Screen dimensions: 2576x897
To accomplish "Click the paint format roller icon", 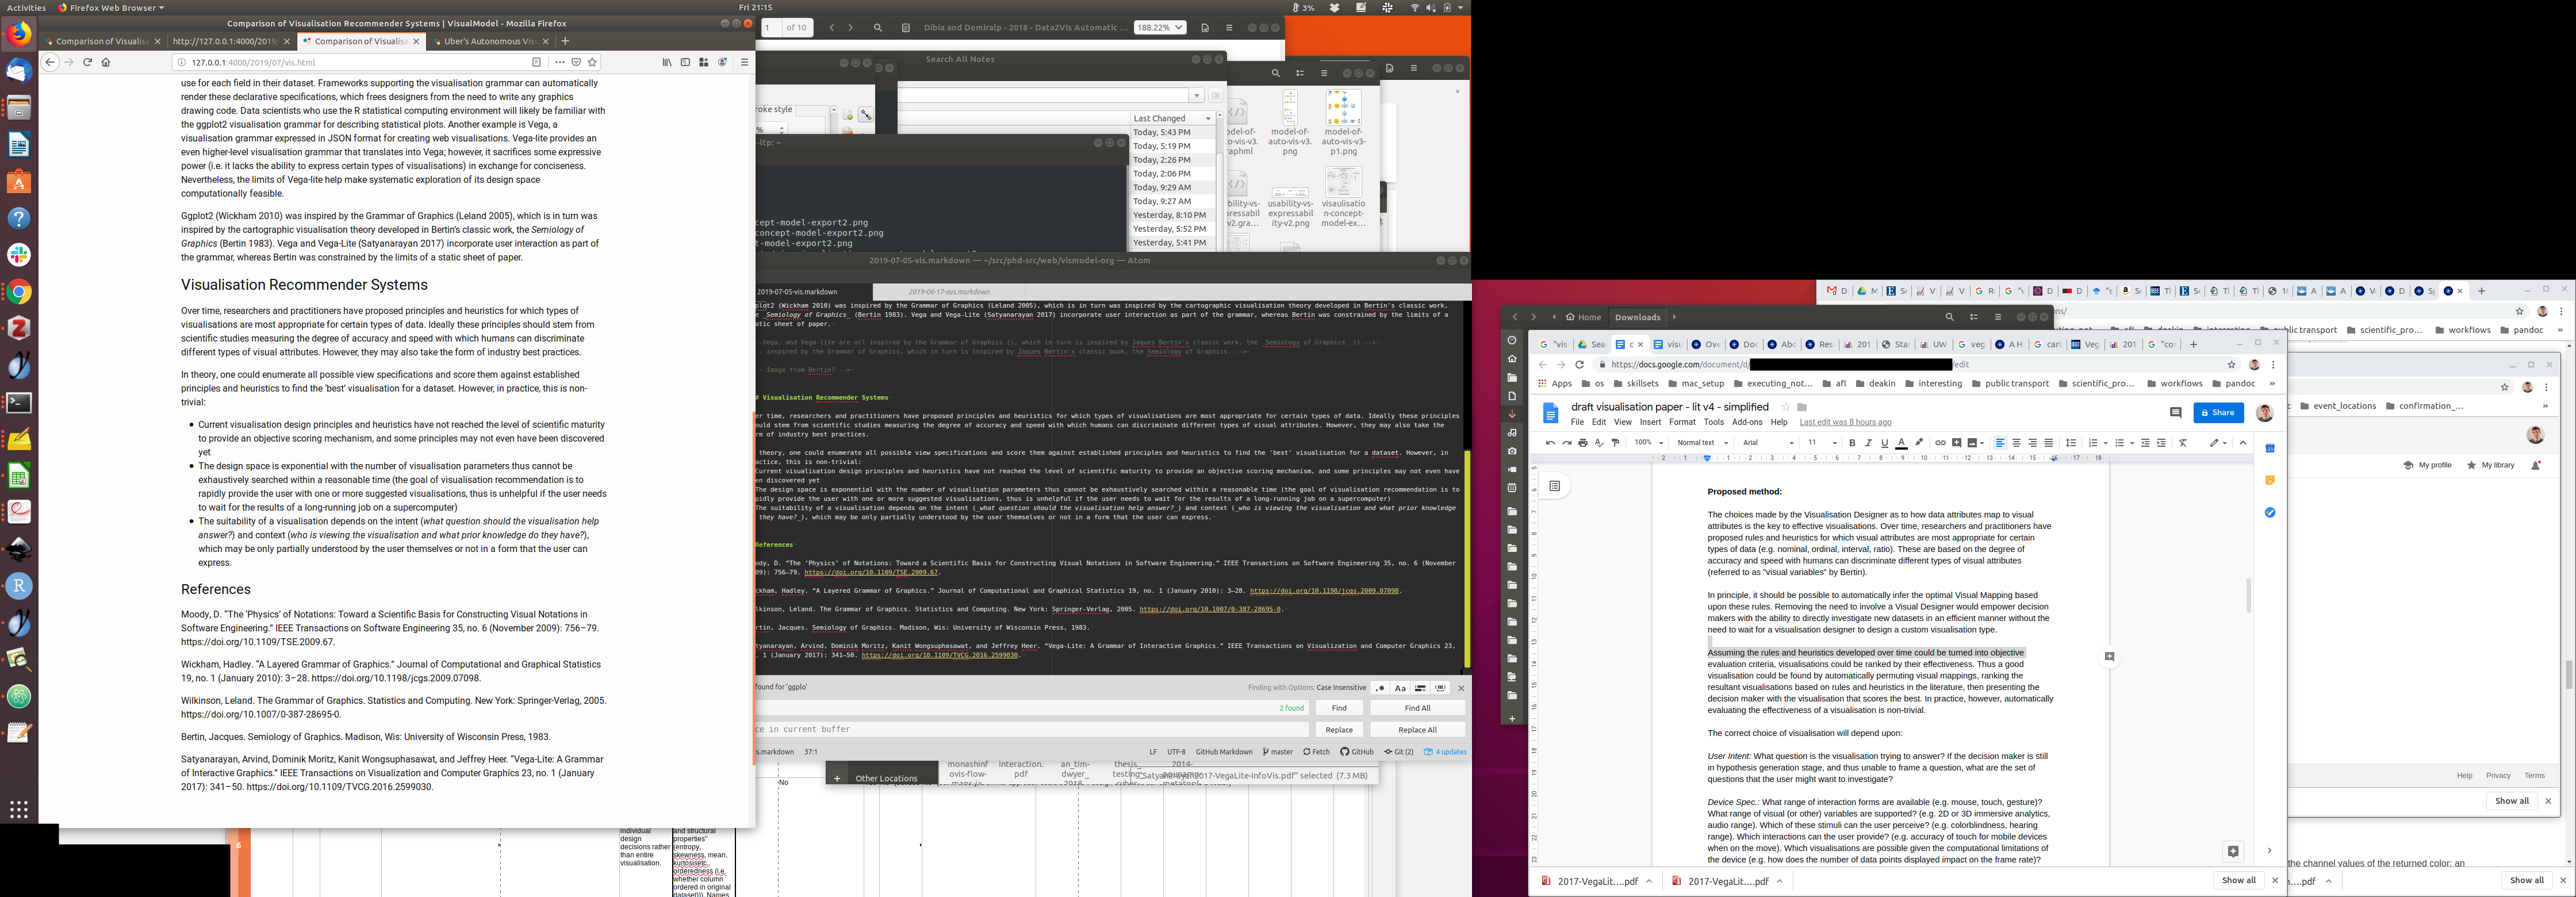I will tap(1615, 443).
